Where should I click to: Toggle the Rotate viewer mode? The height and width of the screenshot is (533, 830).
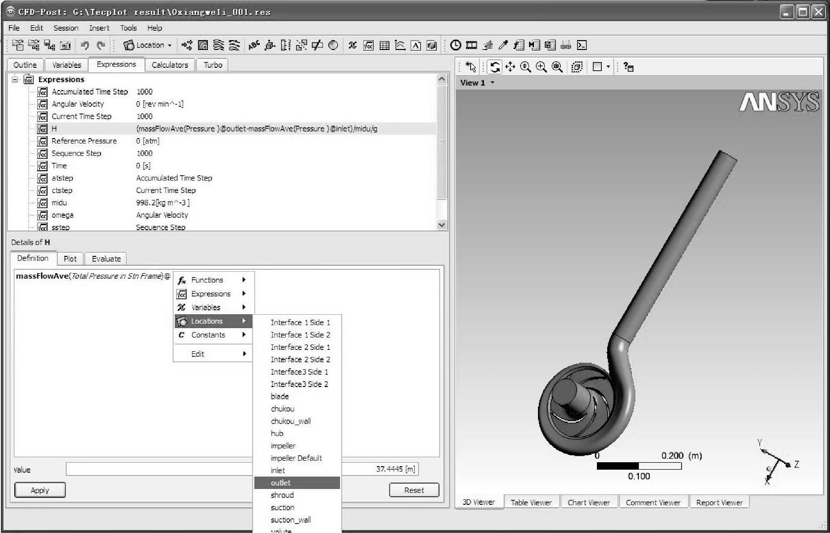tap(494, 67)
